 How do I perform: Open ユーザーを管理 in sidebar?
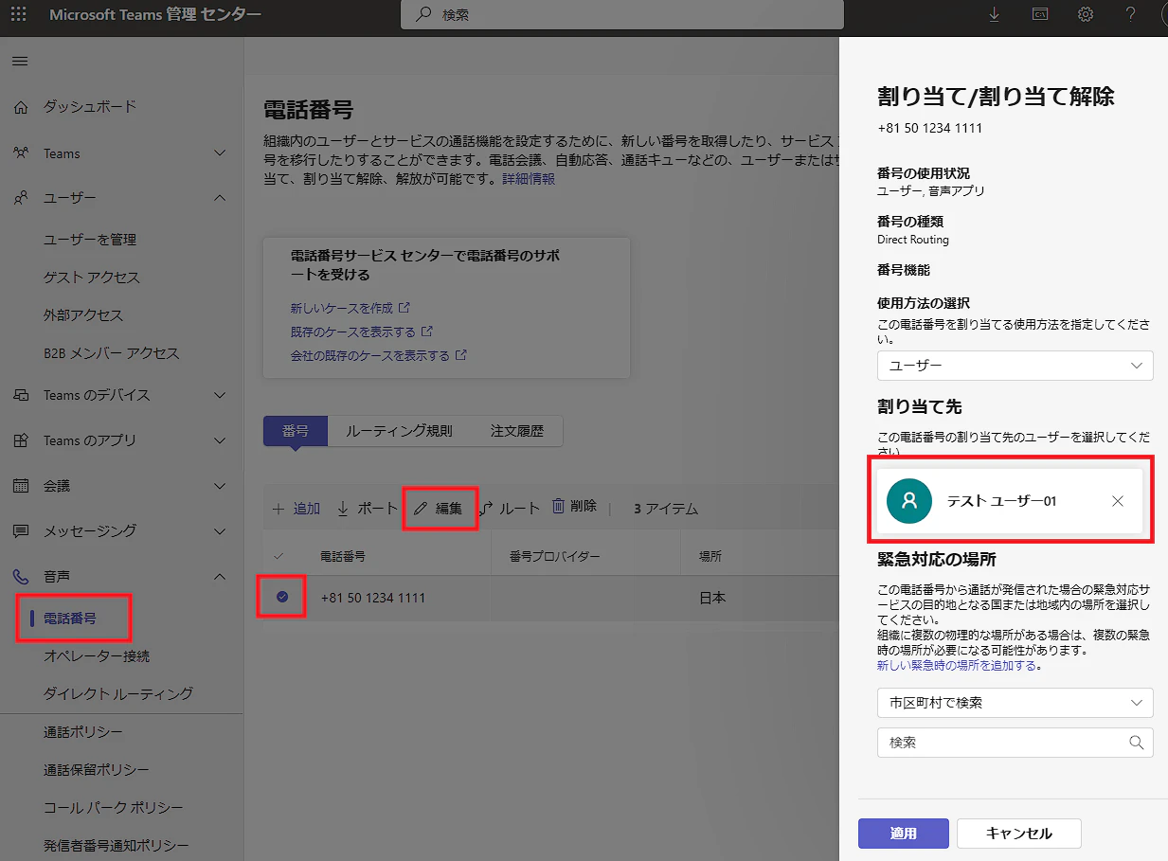point(90,240)
